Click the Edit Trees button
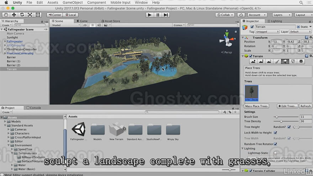 288,106
